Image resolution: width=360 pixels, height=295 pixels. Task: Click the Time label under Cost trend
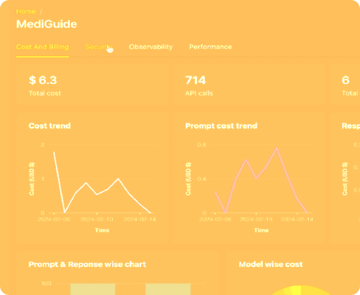point(102,230)
